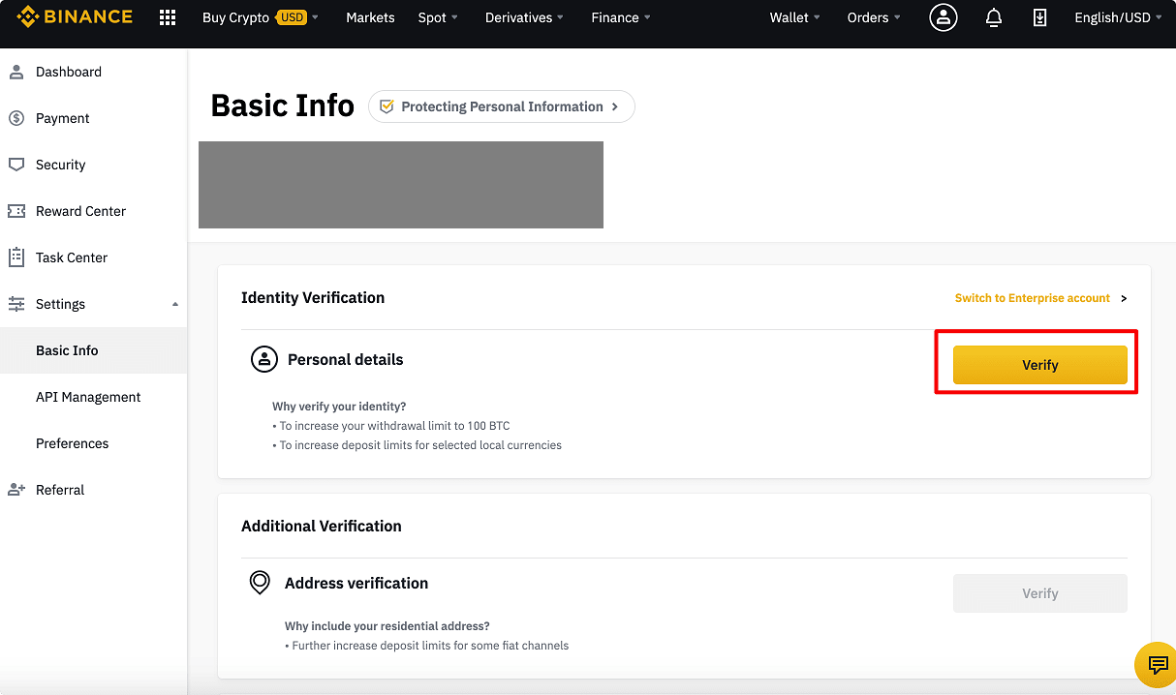The height and width of the screenshot is (695, 1176).
Task: Click the yellow Verify button
Action: point(1039,365)
